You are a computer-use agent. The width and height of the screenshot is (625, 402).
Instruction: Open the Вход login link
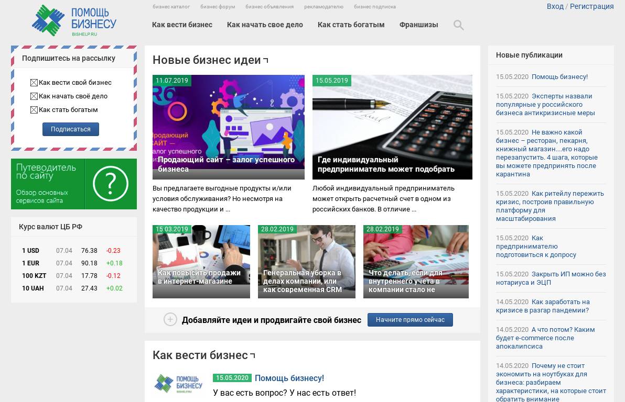[x=555, y=6]
